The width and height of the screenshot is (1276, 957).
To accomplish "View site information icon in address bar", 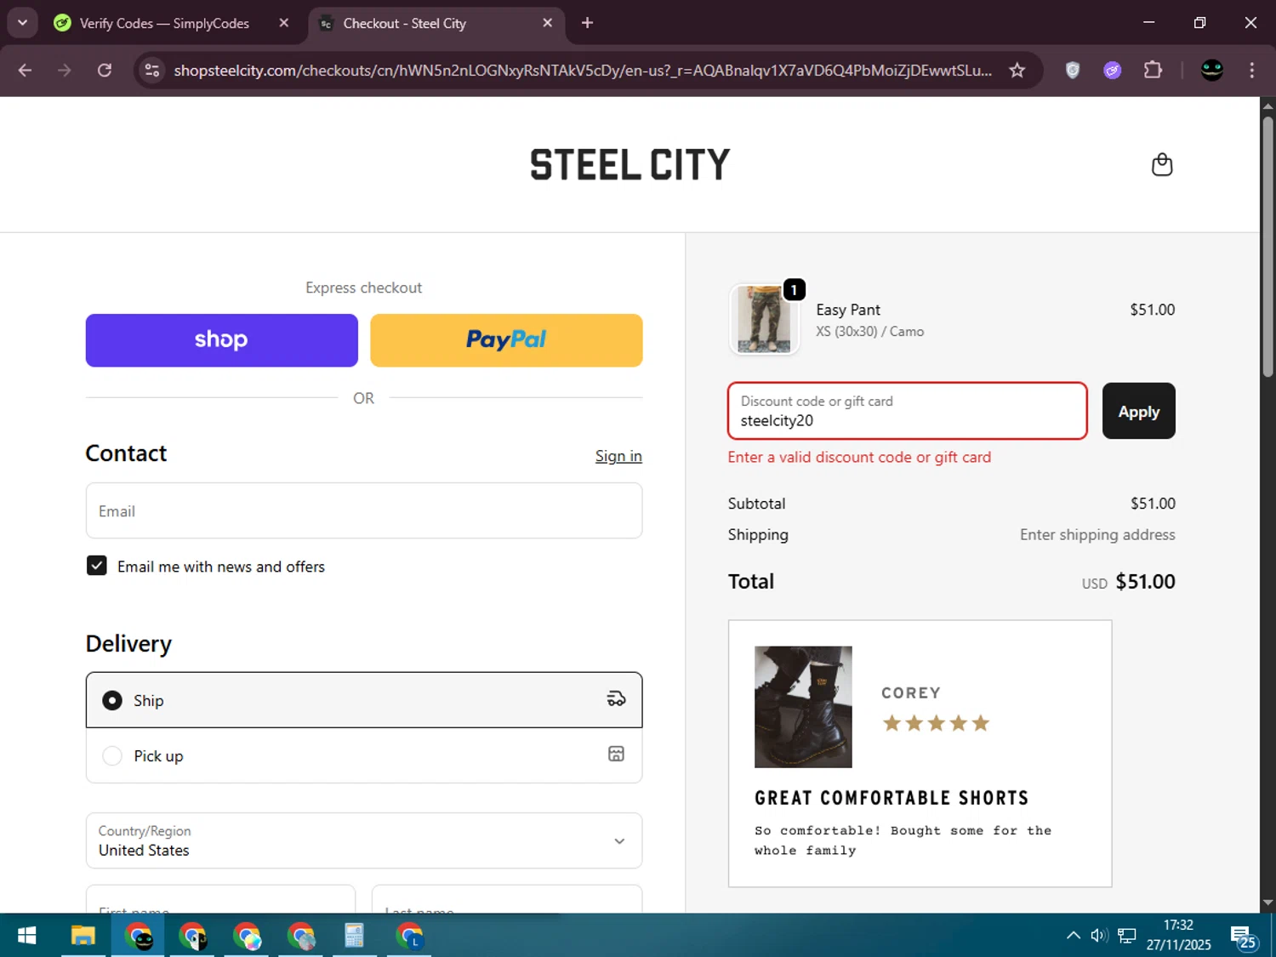I will [152, 71].
